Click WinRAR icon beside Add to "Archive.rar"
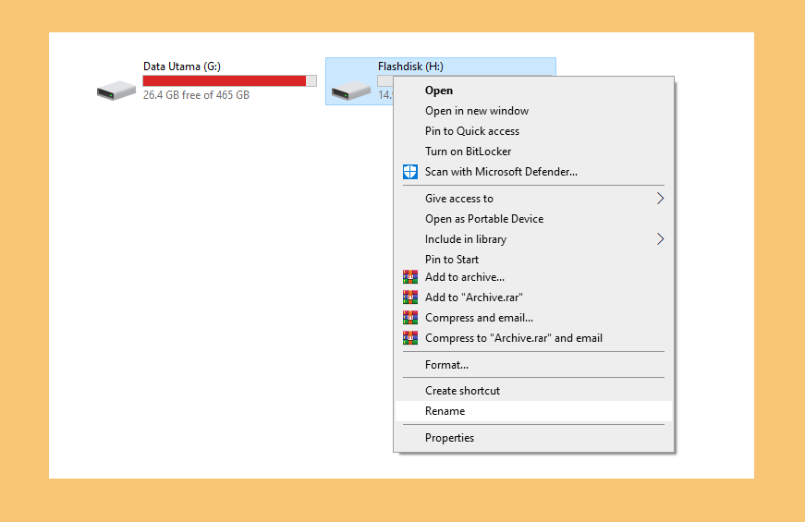This screenshot has height=522, width=805. (x=410, y=297)
